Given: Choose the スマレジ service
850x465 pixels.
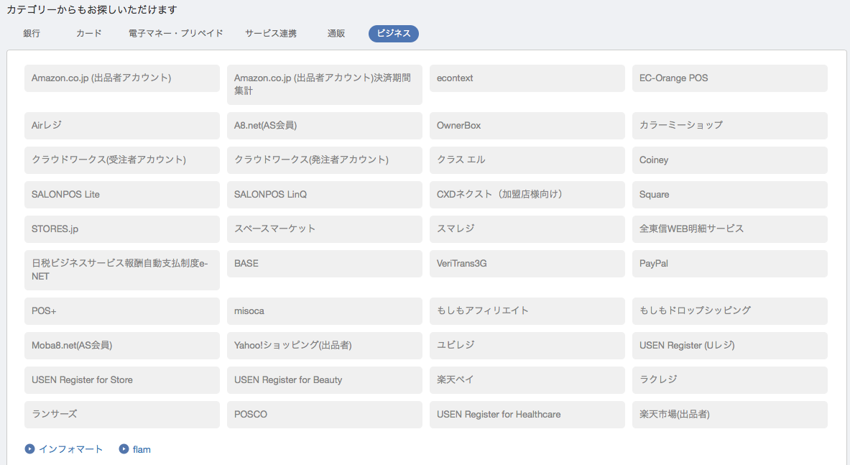Looking at the screenshot, I should (x=527, y=229).
